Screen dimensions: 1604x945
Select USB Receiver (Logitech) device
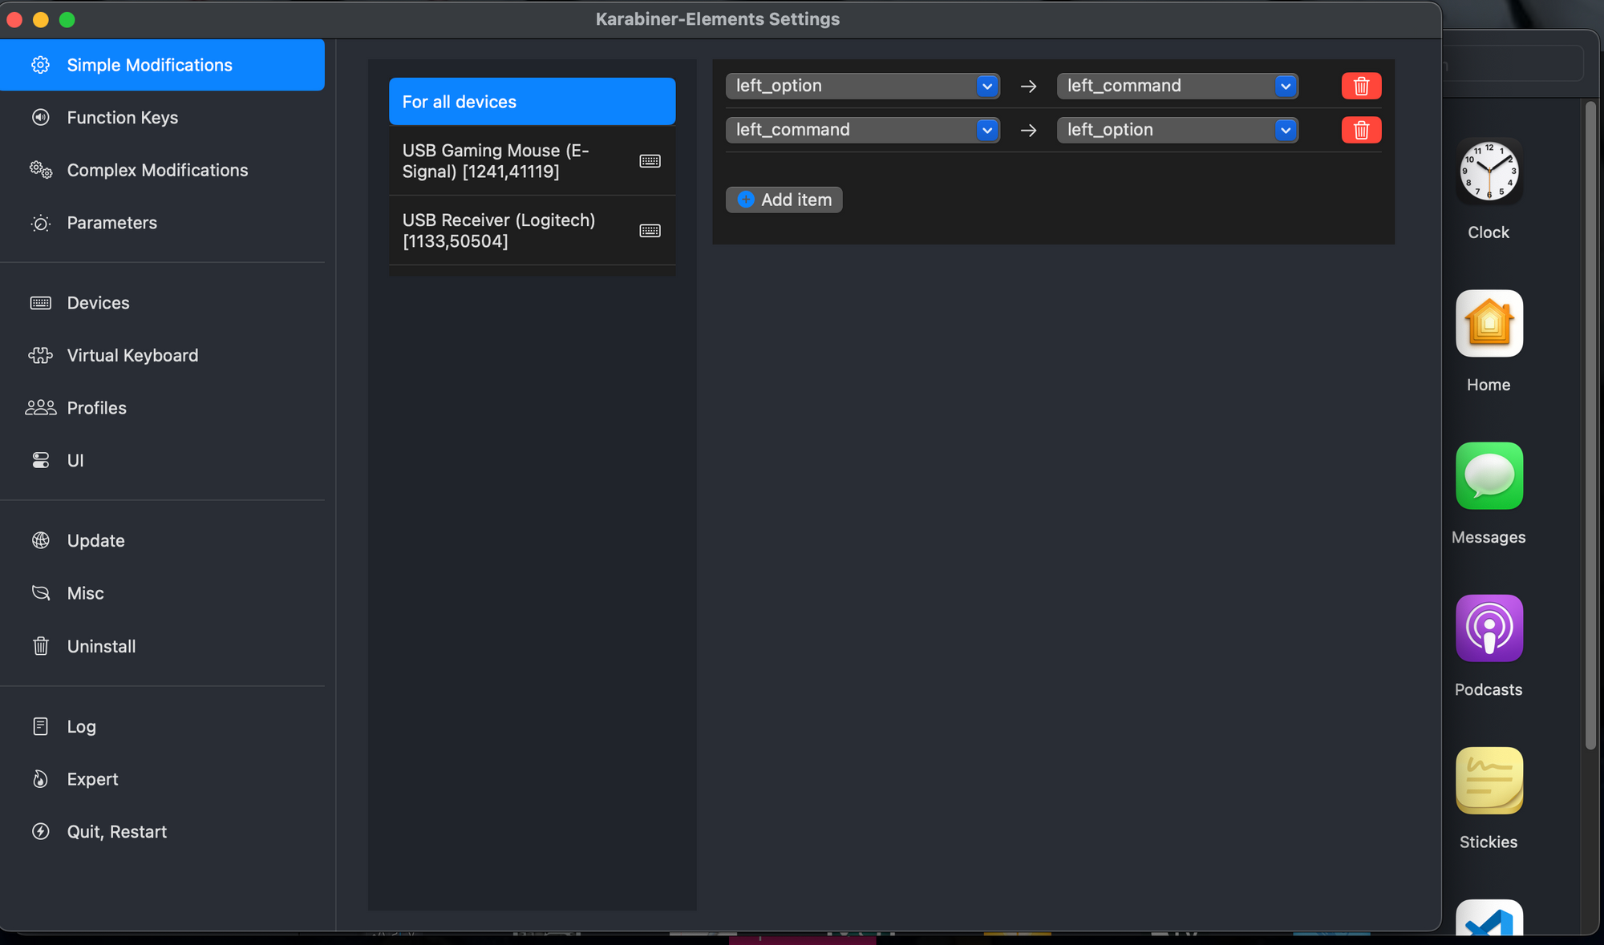point(532,231)
